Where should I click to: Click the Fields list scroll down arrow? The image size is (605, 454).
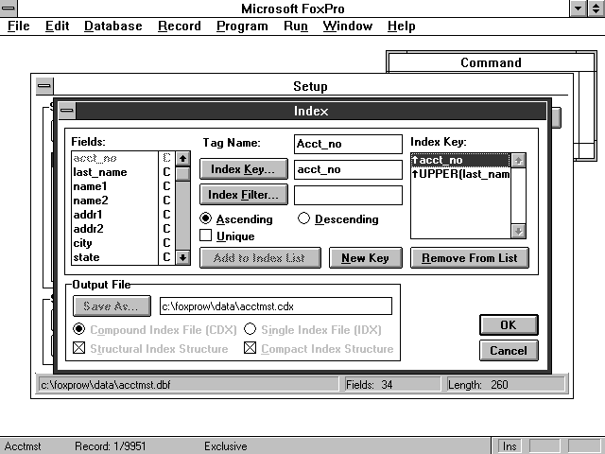[183, 257]
